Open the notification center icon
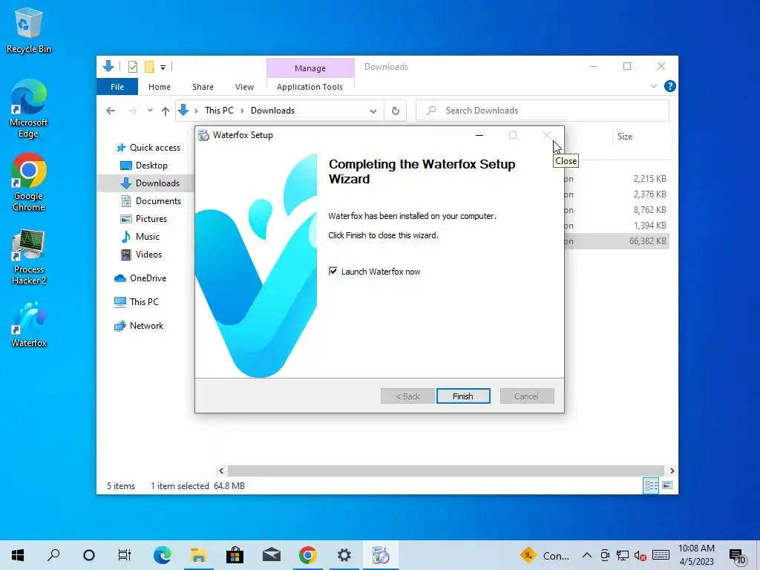 pos(737,556)
